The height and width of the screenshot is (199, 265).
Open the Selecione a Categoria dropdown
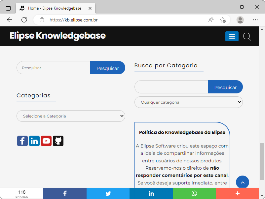tap(71, 116)
